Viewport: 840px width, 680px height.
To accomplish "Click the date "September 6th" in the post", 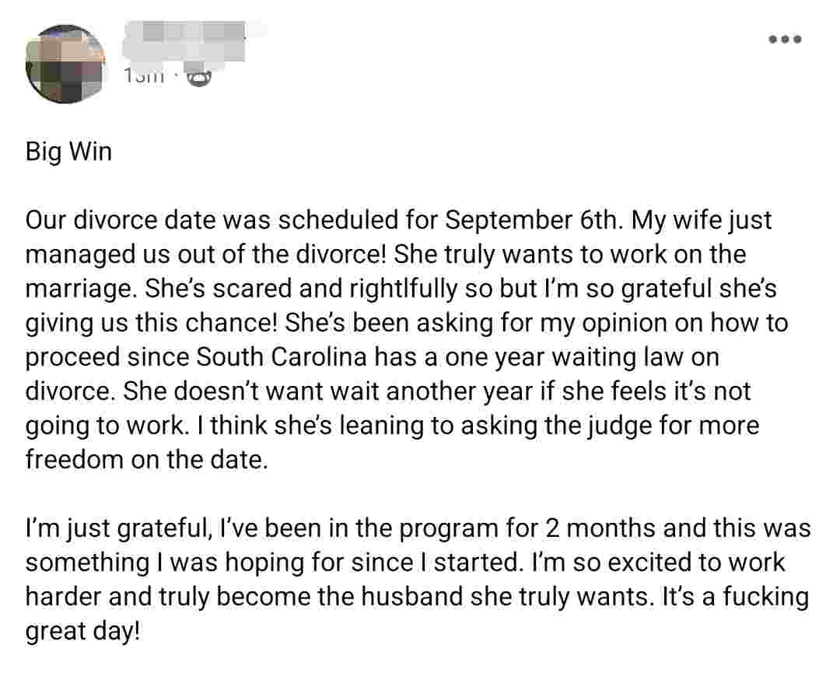I will [x=533, y=220].
